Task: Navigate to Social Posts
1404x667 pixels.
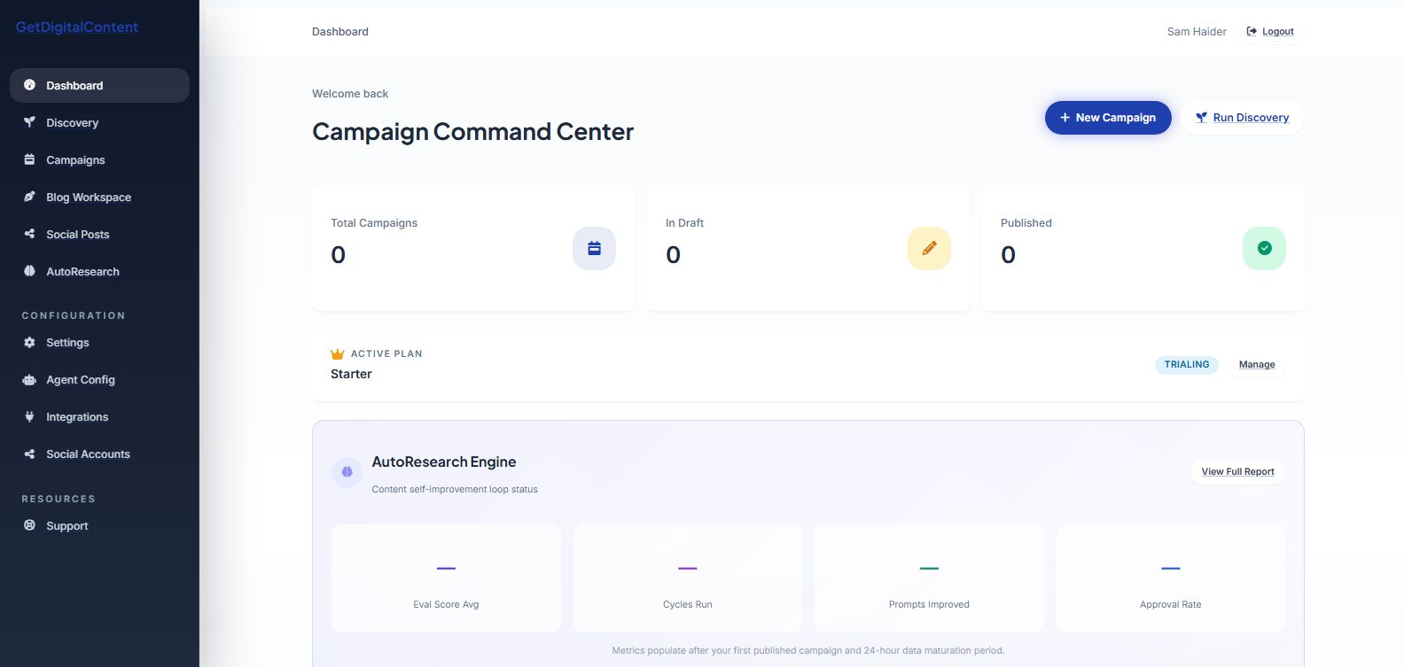Action: (x=99, y=234)
